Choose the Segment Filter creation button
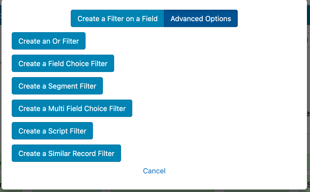 pyautogui.click(x=57, y=86)
